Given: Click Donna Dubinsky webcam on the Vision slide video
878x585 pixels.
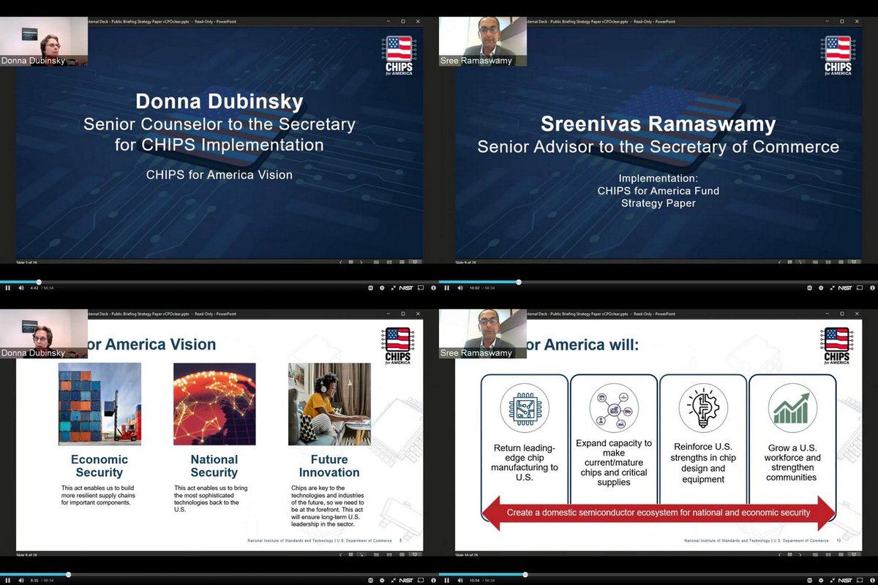Looking at the screenshot, I should pyautogui.click(x=44, y=333).
